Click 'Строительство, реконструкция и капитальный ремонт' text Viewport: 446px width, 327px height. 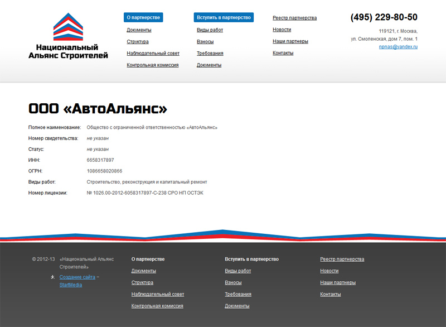(147, 182)
